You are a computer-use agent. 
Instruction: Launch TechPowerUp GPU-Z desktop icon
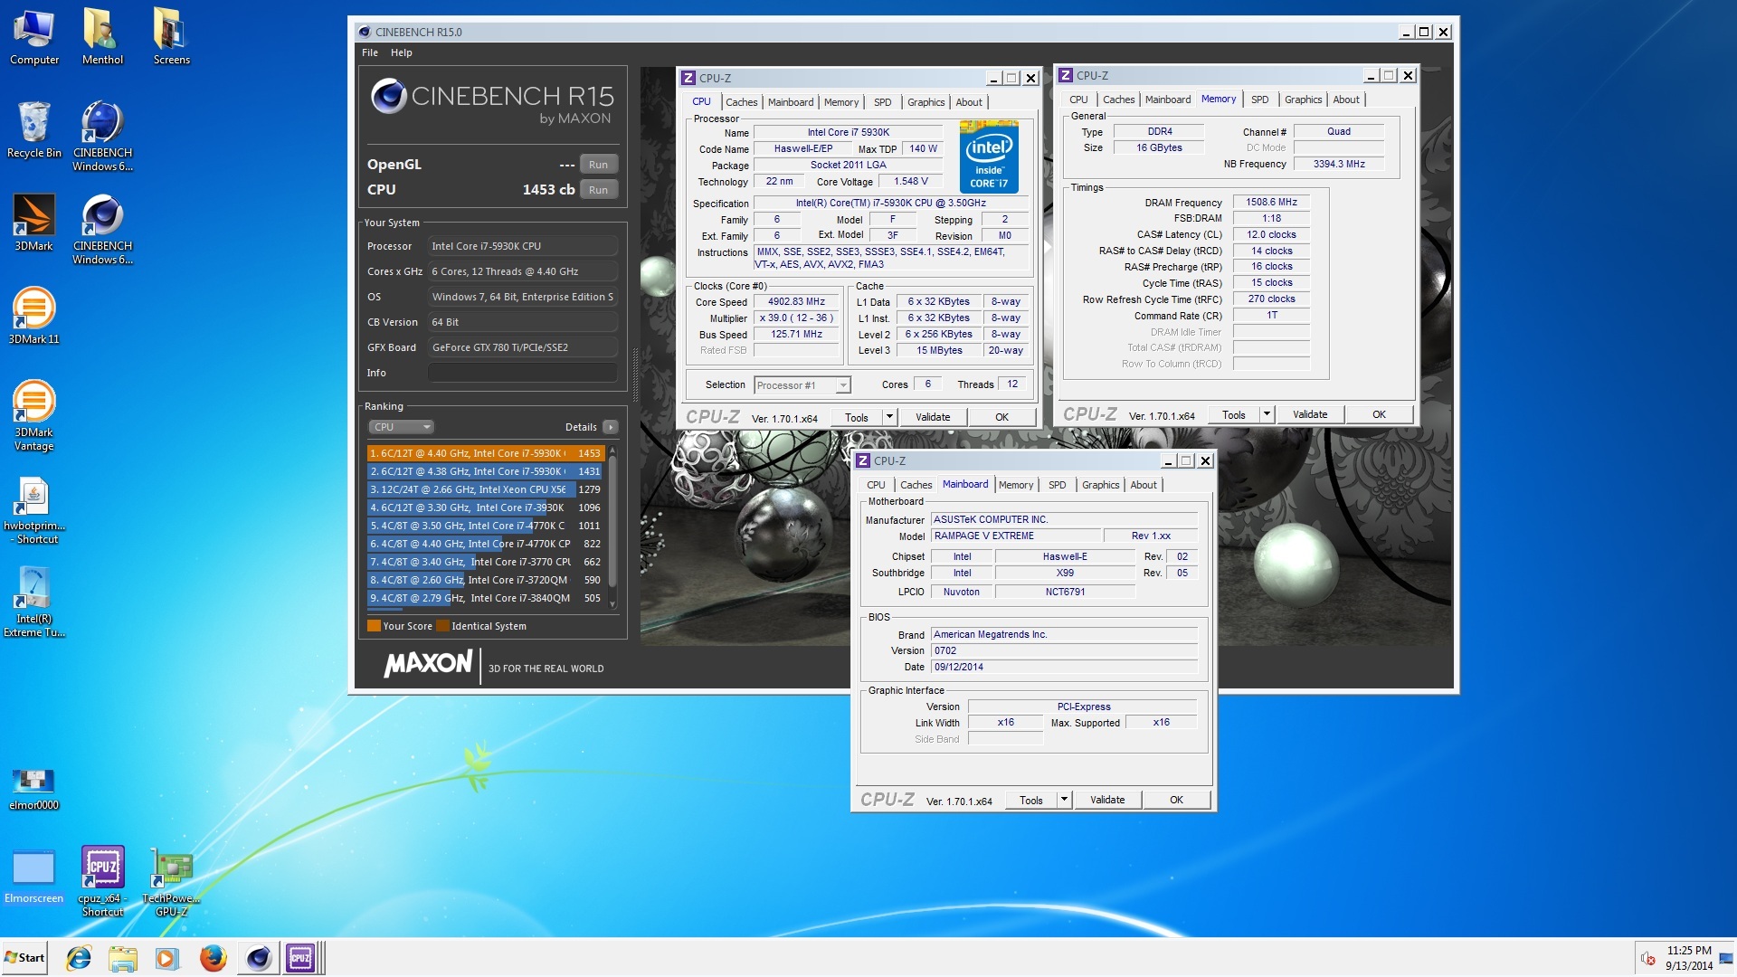(x=171, y=882)
